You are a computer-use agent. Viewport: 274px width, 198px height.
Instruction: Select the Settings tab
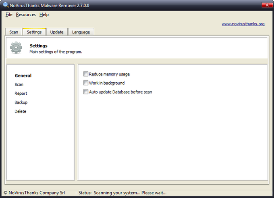(34, 32)
